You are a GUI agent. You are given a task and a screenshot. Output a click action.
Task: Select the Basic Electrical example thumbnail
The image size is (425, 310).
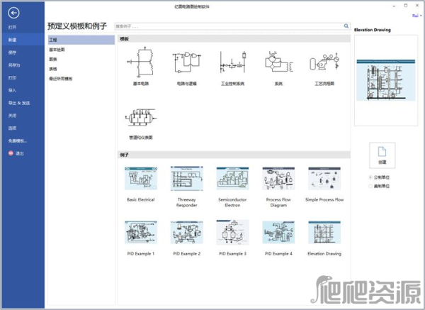coord(141,178)
